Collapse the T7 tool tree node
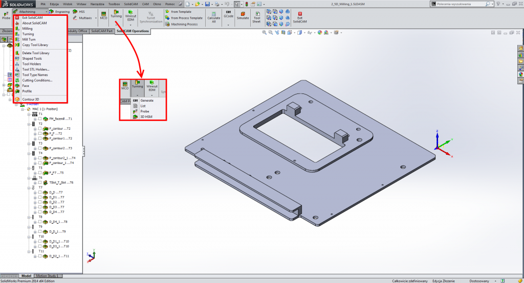The width and height of the screenshot is (524, 283). point(28,187)
